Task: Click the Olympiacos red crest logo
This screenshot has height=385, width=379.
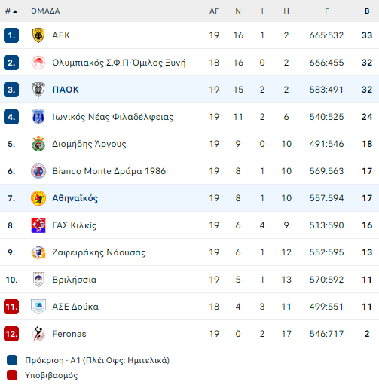Action: [x=38, y=63]
